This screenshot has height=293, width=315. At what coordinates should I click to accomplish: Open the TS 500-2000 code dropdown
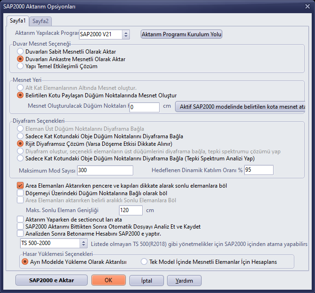click(x=83, y=244)
